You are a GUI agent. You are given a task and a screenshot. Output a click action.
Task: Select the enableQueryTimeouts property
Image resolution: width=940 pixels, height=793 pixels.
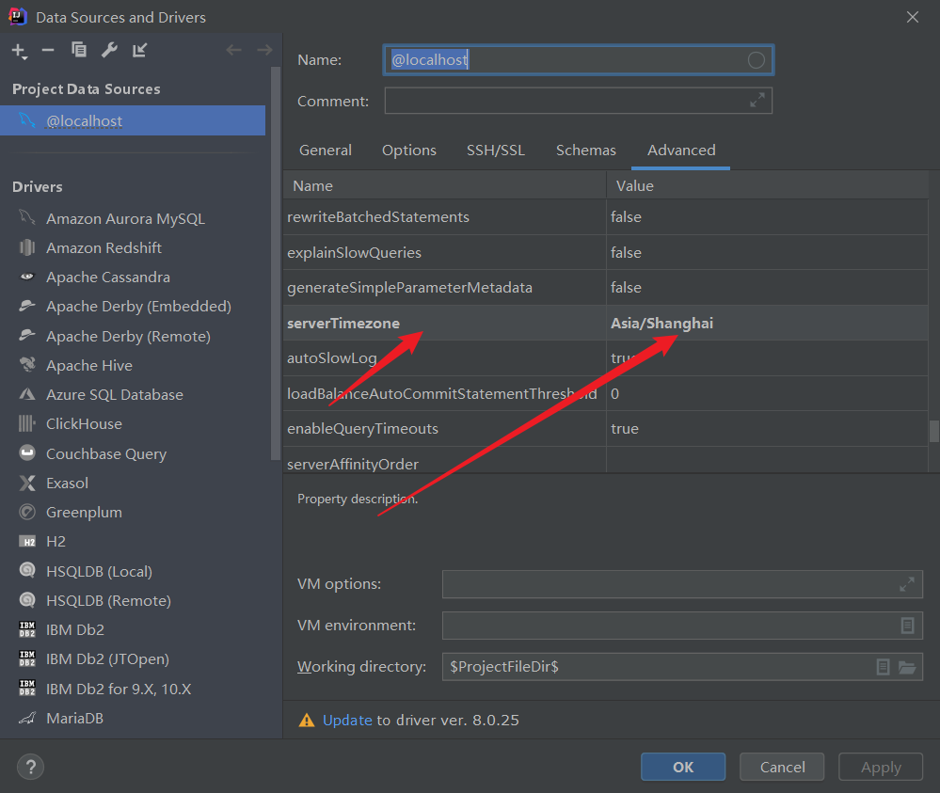(445, 429)
